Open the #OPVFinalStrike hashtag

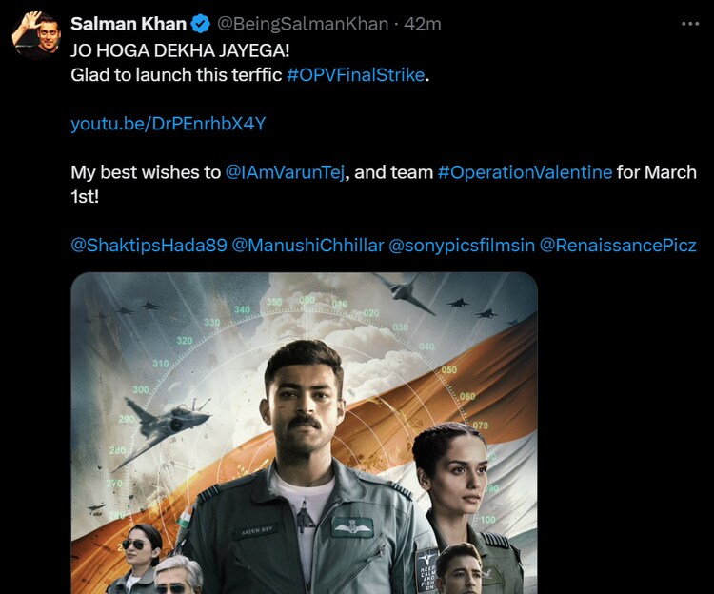click(355, 74)
